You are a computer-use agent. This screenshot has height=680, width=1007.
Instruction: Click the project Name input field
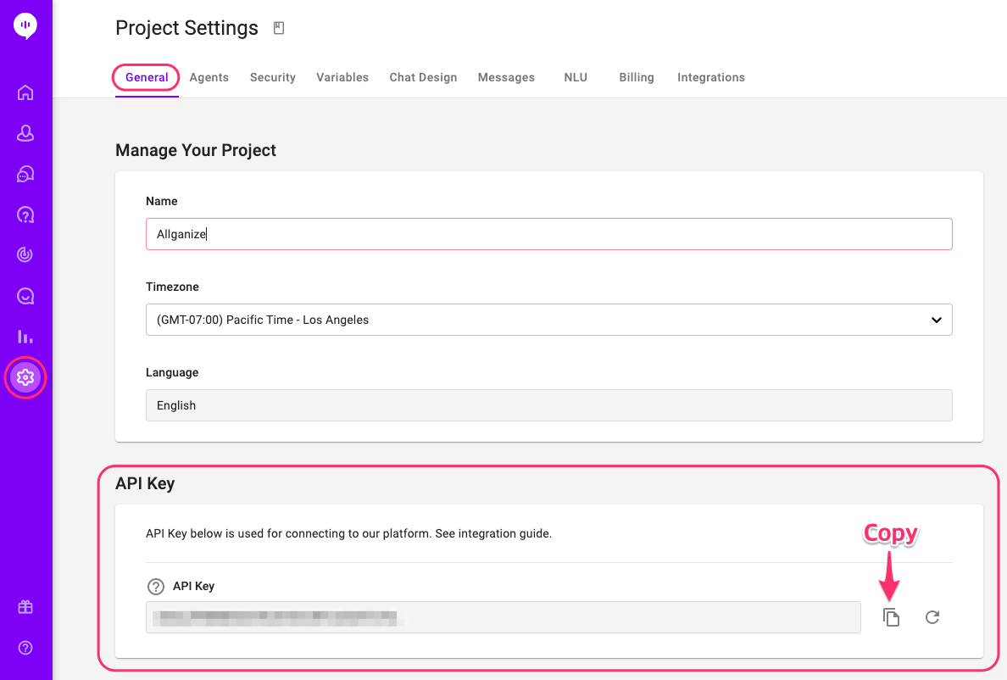point(549,234)
